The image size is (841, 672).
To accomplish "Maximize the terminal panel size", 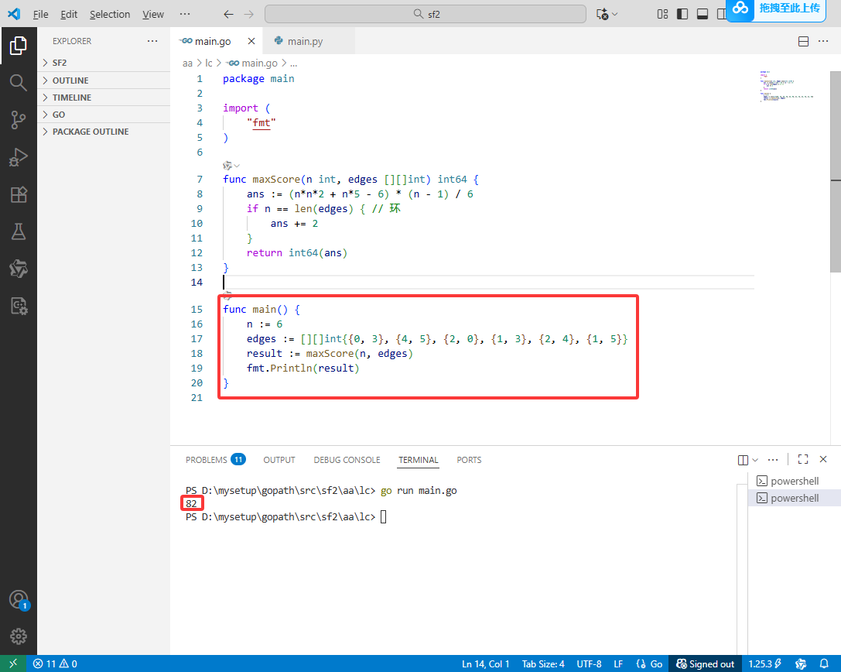I will pyautogui.click(x=803, y=459).
